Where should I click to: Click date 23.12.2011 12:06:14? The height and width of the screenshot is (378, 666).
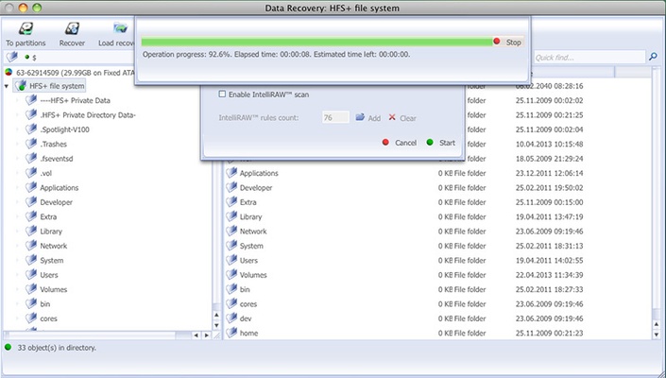click(x=549, y=173)
